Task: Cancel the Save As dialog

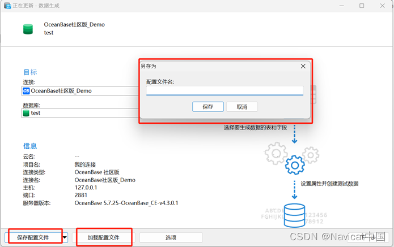Action: 242,107
